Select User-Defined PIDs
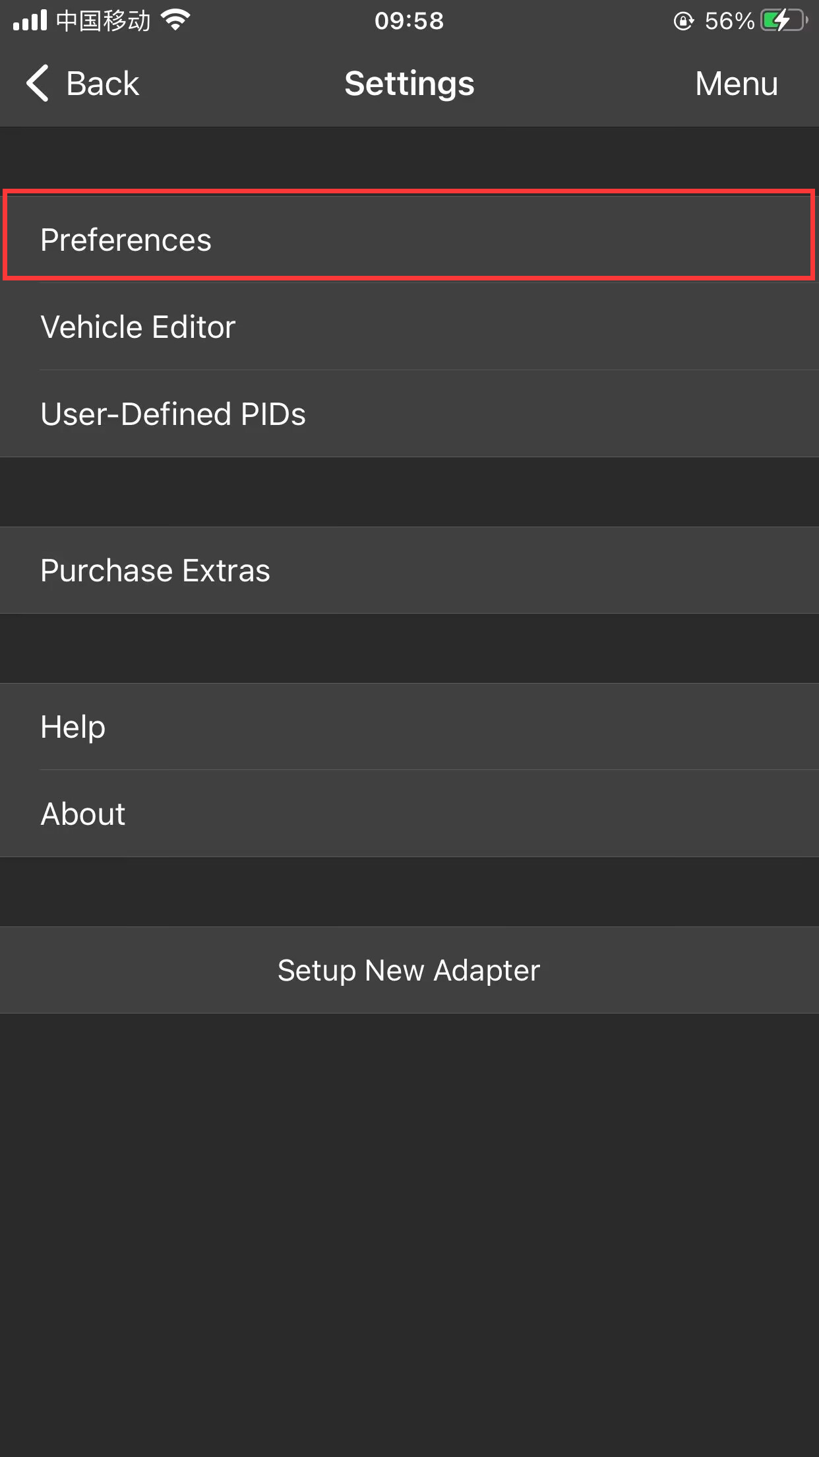Screen dimensions: 819x1457 409,414
